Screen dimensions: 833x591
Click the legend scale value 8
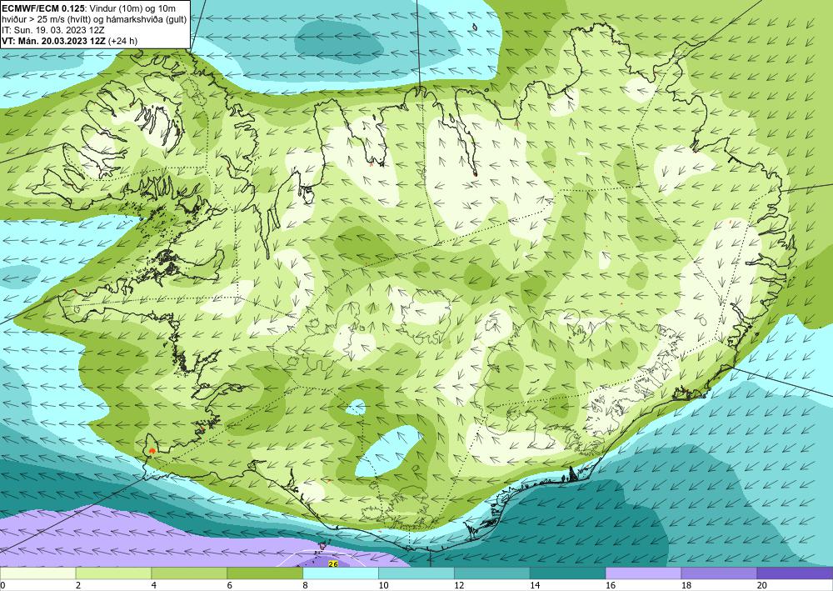[306, 586]
